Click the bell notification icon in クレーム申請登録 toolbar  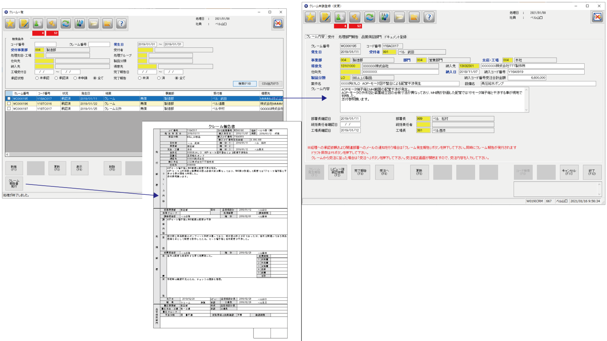(x=355, y=17)
